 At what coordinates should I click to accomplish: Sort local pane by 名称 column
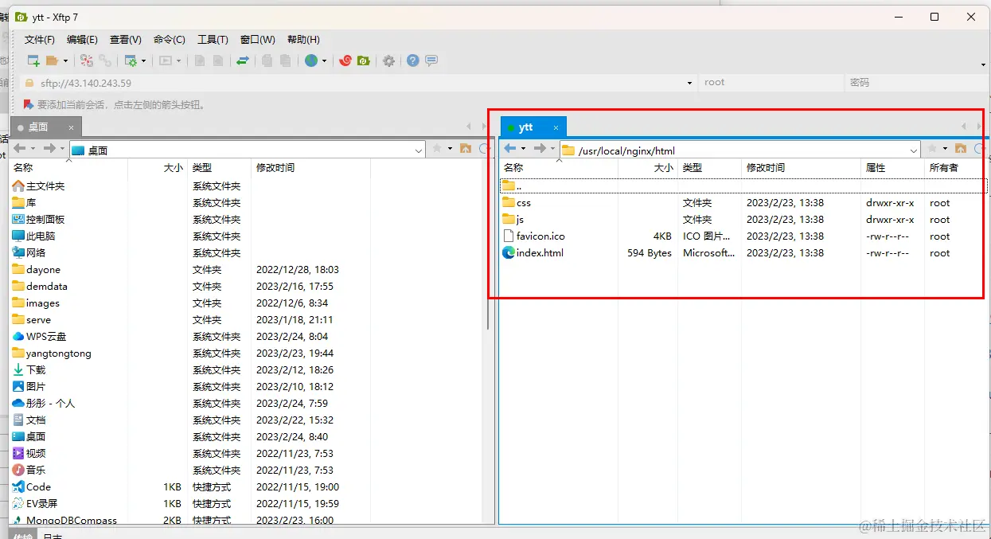68,168
